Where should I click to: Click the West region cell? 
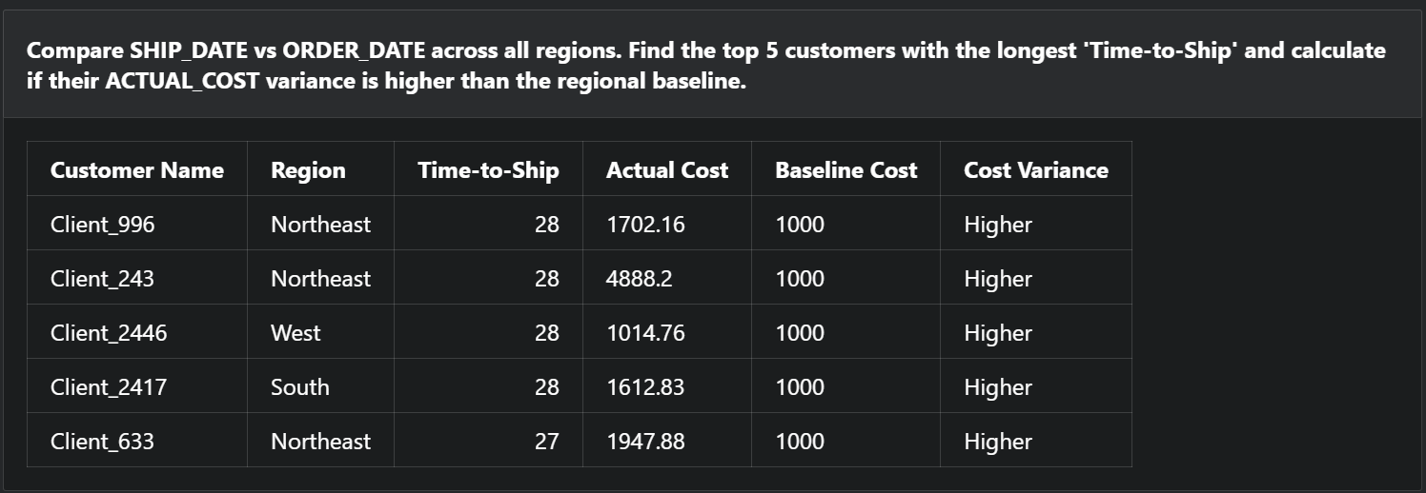(295, 333)
